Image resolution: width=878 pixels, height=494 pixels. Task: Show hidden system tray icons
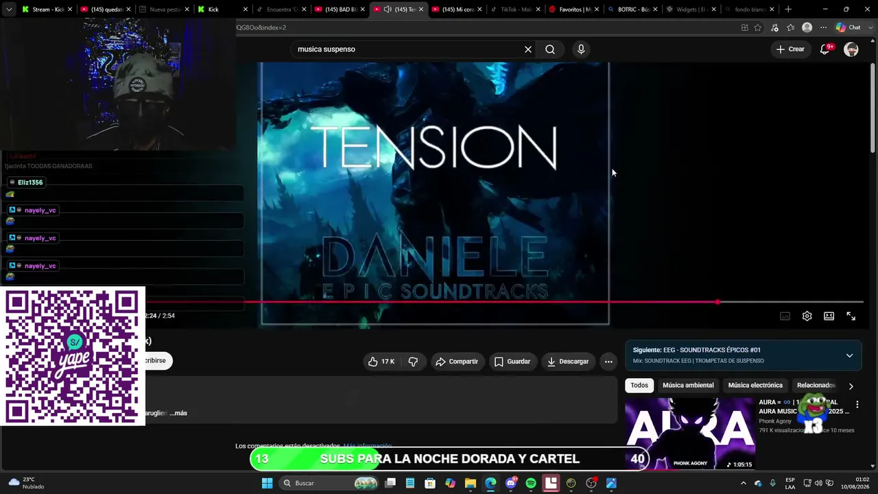[743, 483]
